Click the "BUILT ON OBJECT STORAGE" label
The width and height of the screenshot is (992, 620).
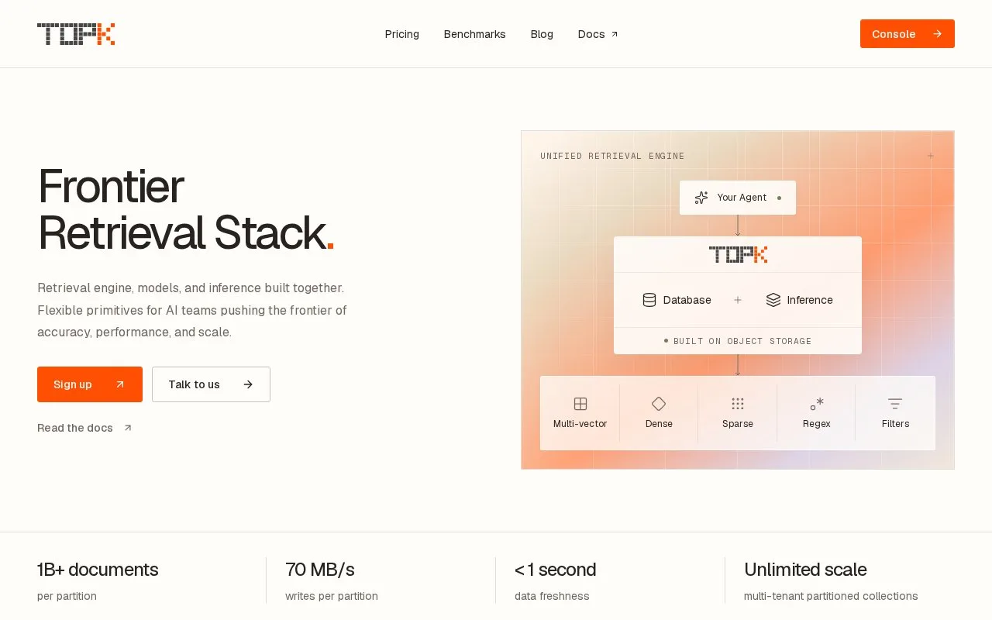coord(742,341)
